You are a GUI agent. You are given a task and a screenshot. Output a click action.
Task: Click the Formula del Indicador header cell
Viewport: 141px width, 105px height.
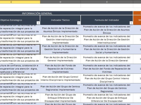107,20
